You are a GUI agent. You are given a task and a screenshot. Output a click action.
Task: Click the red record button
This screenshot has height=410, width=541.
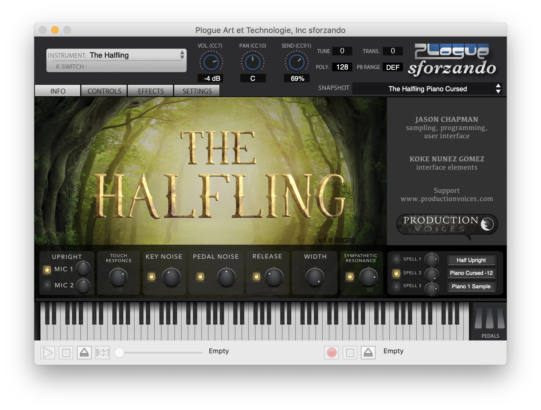(332, 353)
